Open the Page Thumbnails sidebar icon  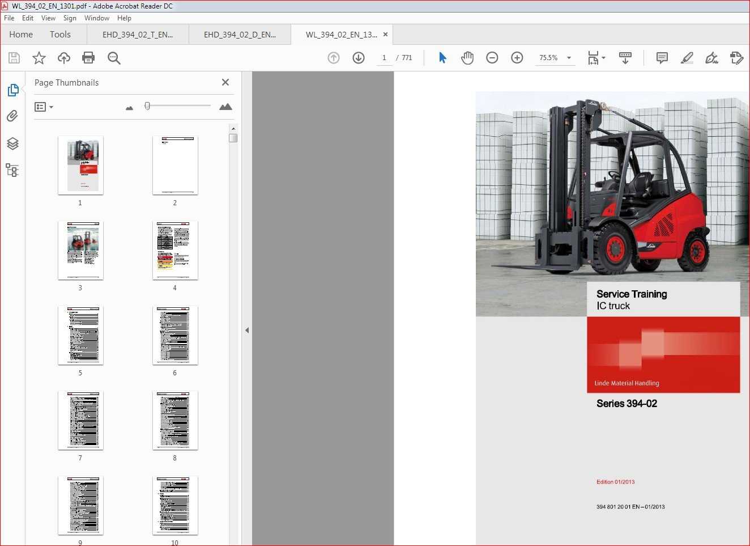[x=12, y=90]
